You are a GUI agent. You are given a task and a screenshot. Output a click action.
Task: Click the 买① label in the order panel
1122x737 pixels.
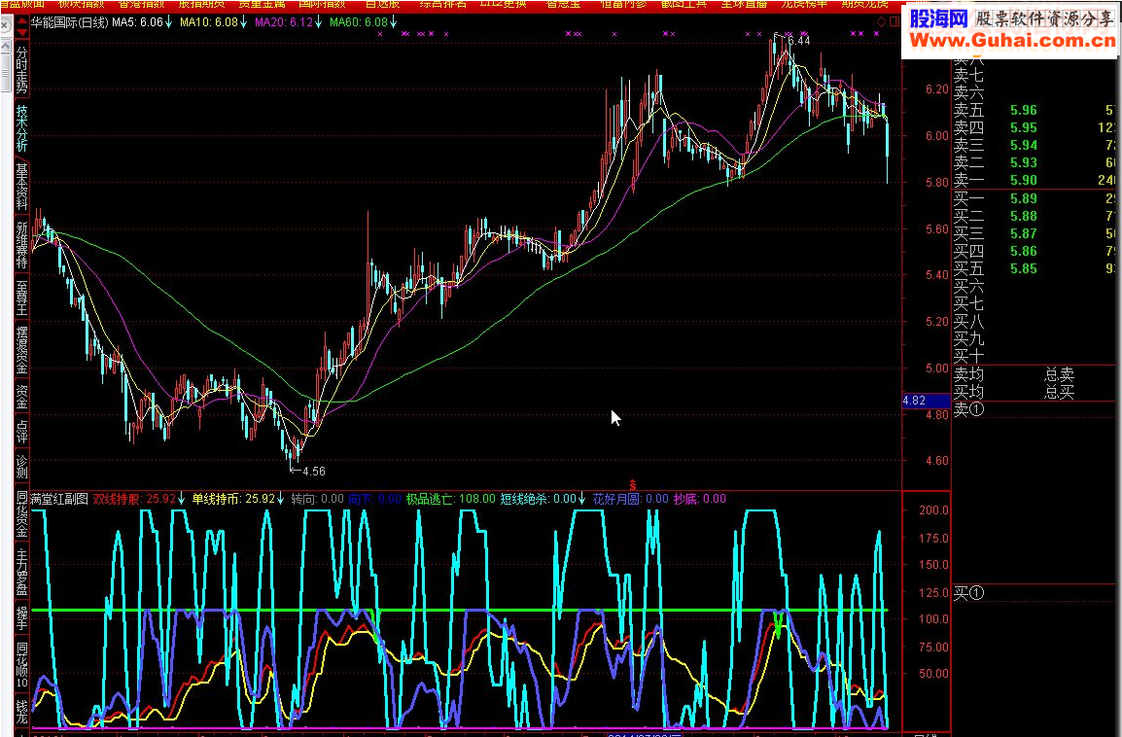click(969, 593)
